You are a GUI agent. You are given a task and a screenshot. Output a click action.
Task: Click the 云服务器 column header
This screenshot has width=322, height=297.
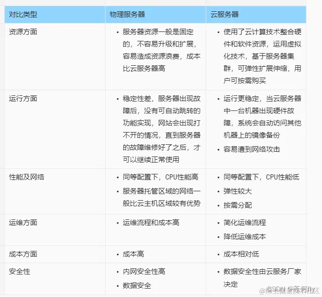pos(256,15)
